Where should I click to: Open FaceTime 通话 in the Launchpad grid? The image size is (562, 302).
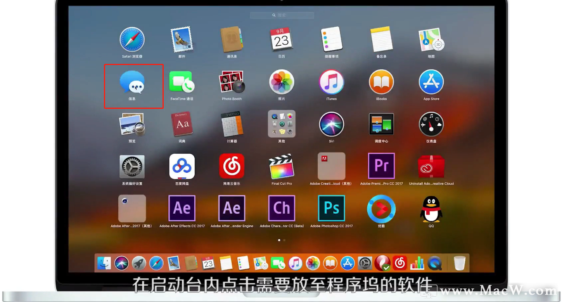click(182, 82)
